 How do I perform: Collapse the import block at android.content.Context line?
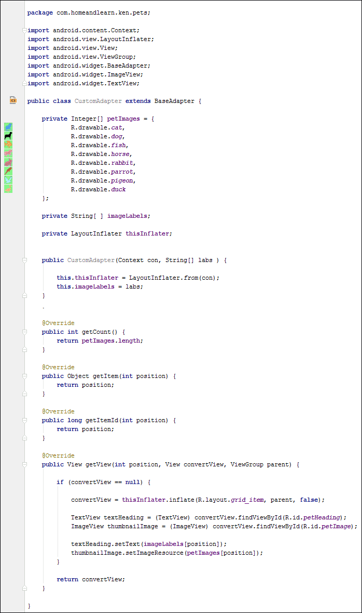24,30
